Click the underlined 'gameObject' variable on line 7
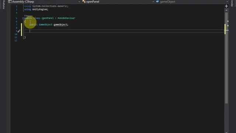 [60, 25]
